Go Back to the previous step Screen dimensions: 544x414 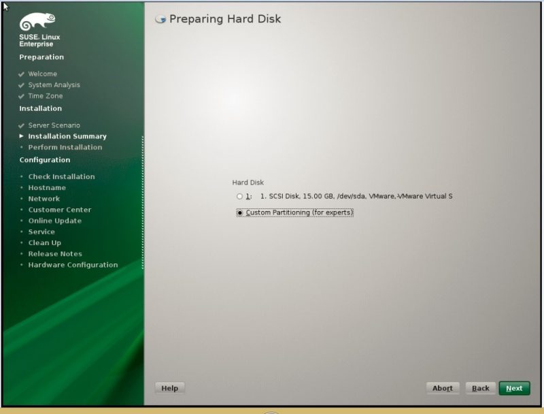click(480, 388)
